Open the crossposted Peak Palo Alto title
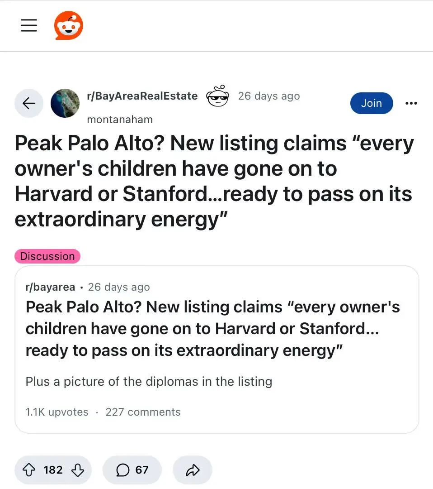The width and height of the screenshot is (433, 489). point(212,329)
